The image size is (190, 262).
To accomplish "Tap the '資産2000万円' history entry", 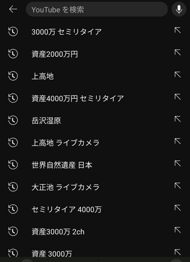I will (x=55, y=54).
